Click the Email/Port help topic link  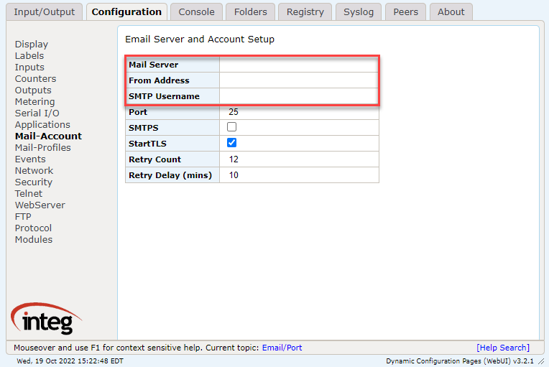click(x=282, y=348)
